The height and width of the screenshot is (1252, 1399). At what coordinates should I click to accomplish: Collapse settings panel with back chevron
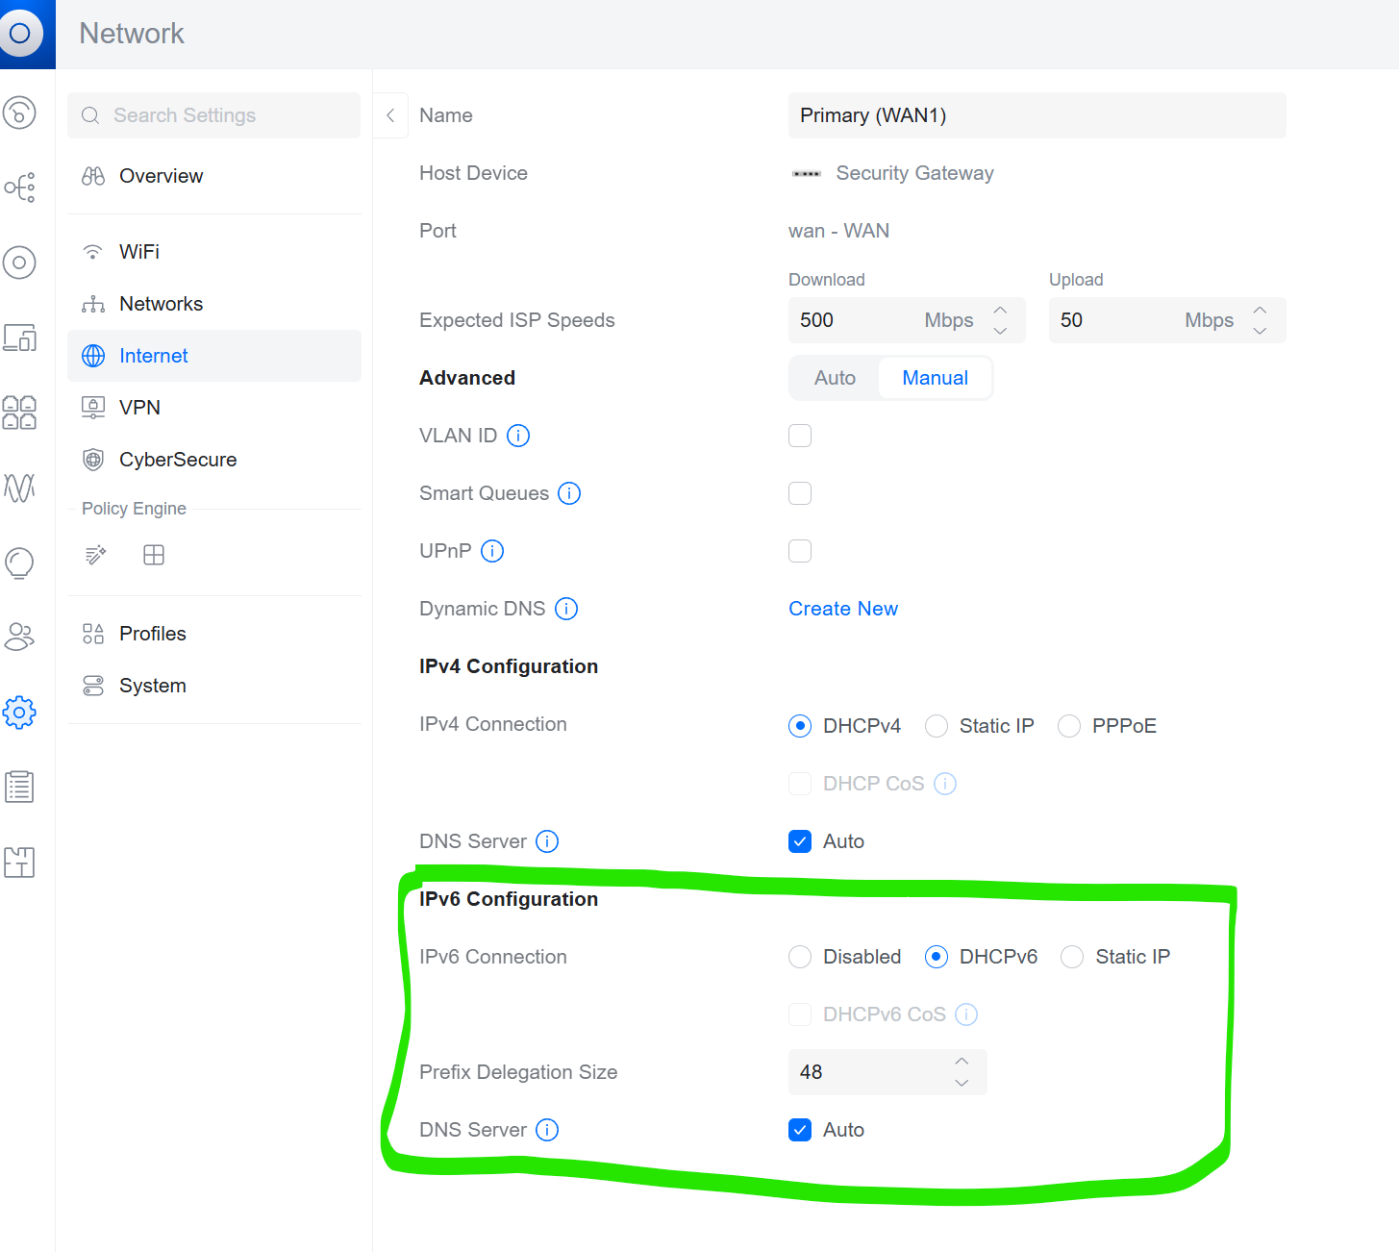click(x=390, y=115)
